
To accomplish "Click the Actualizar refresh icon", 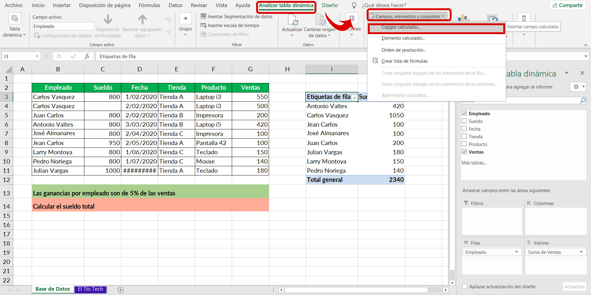I will coord(292,20).
